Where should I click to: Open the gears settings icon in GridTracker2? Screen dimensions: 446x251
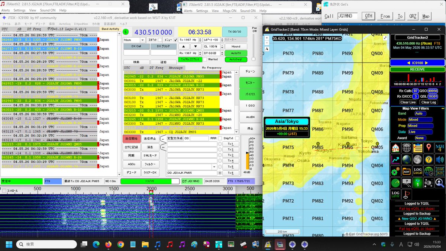click(x=395, y=171)
